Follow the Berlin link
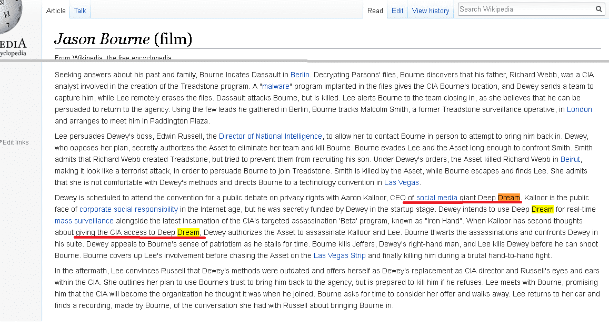The image size is (609, 329). click(300, 75)
